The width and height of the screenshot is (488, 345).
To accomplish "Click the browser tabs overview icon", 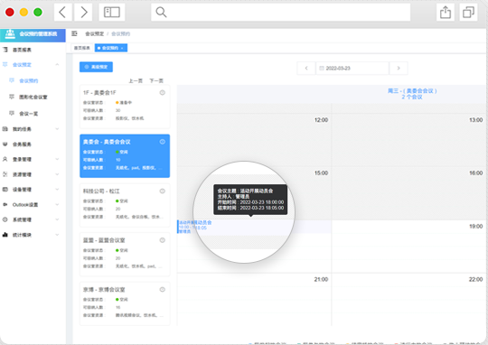I will [x=468, y=13].
